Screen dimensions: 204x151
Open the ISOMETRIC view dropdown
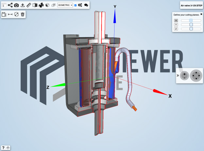[65, 5]
